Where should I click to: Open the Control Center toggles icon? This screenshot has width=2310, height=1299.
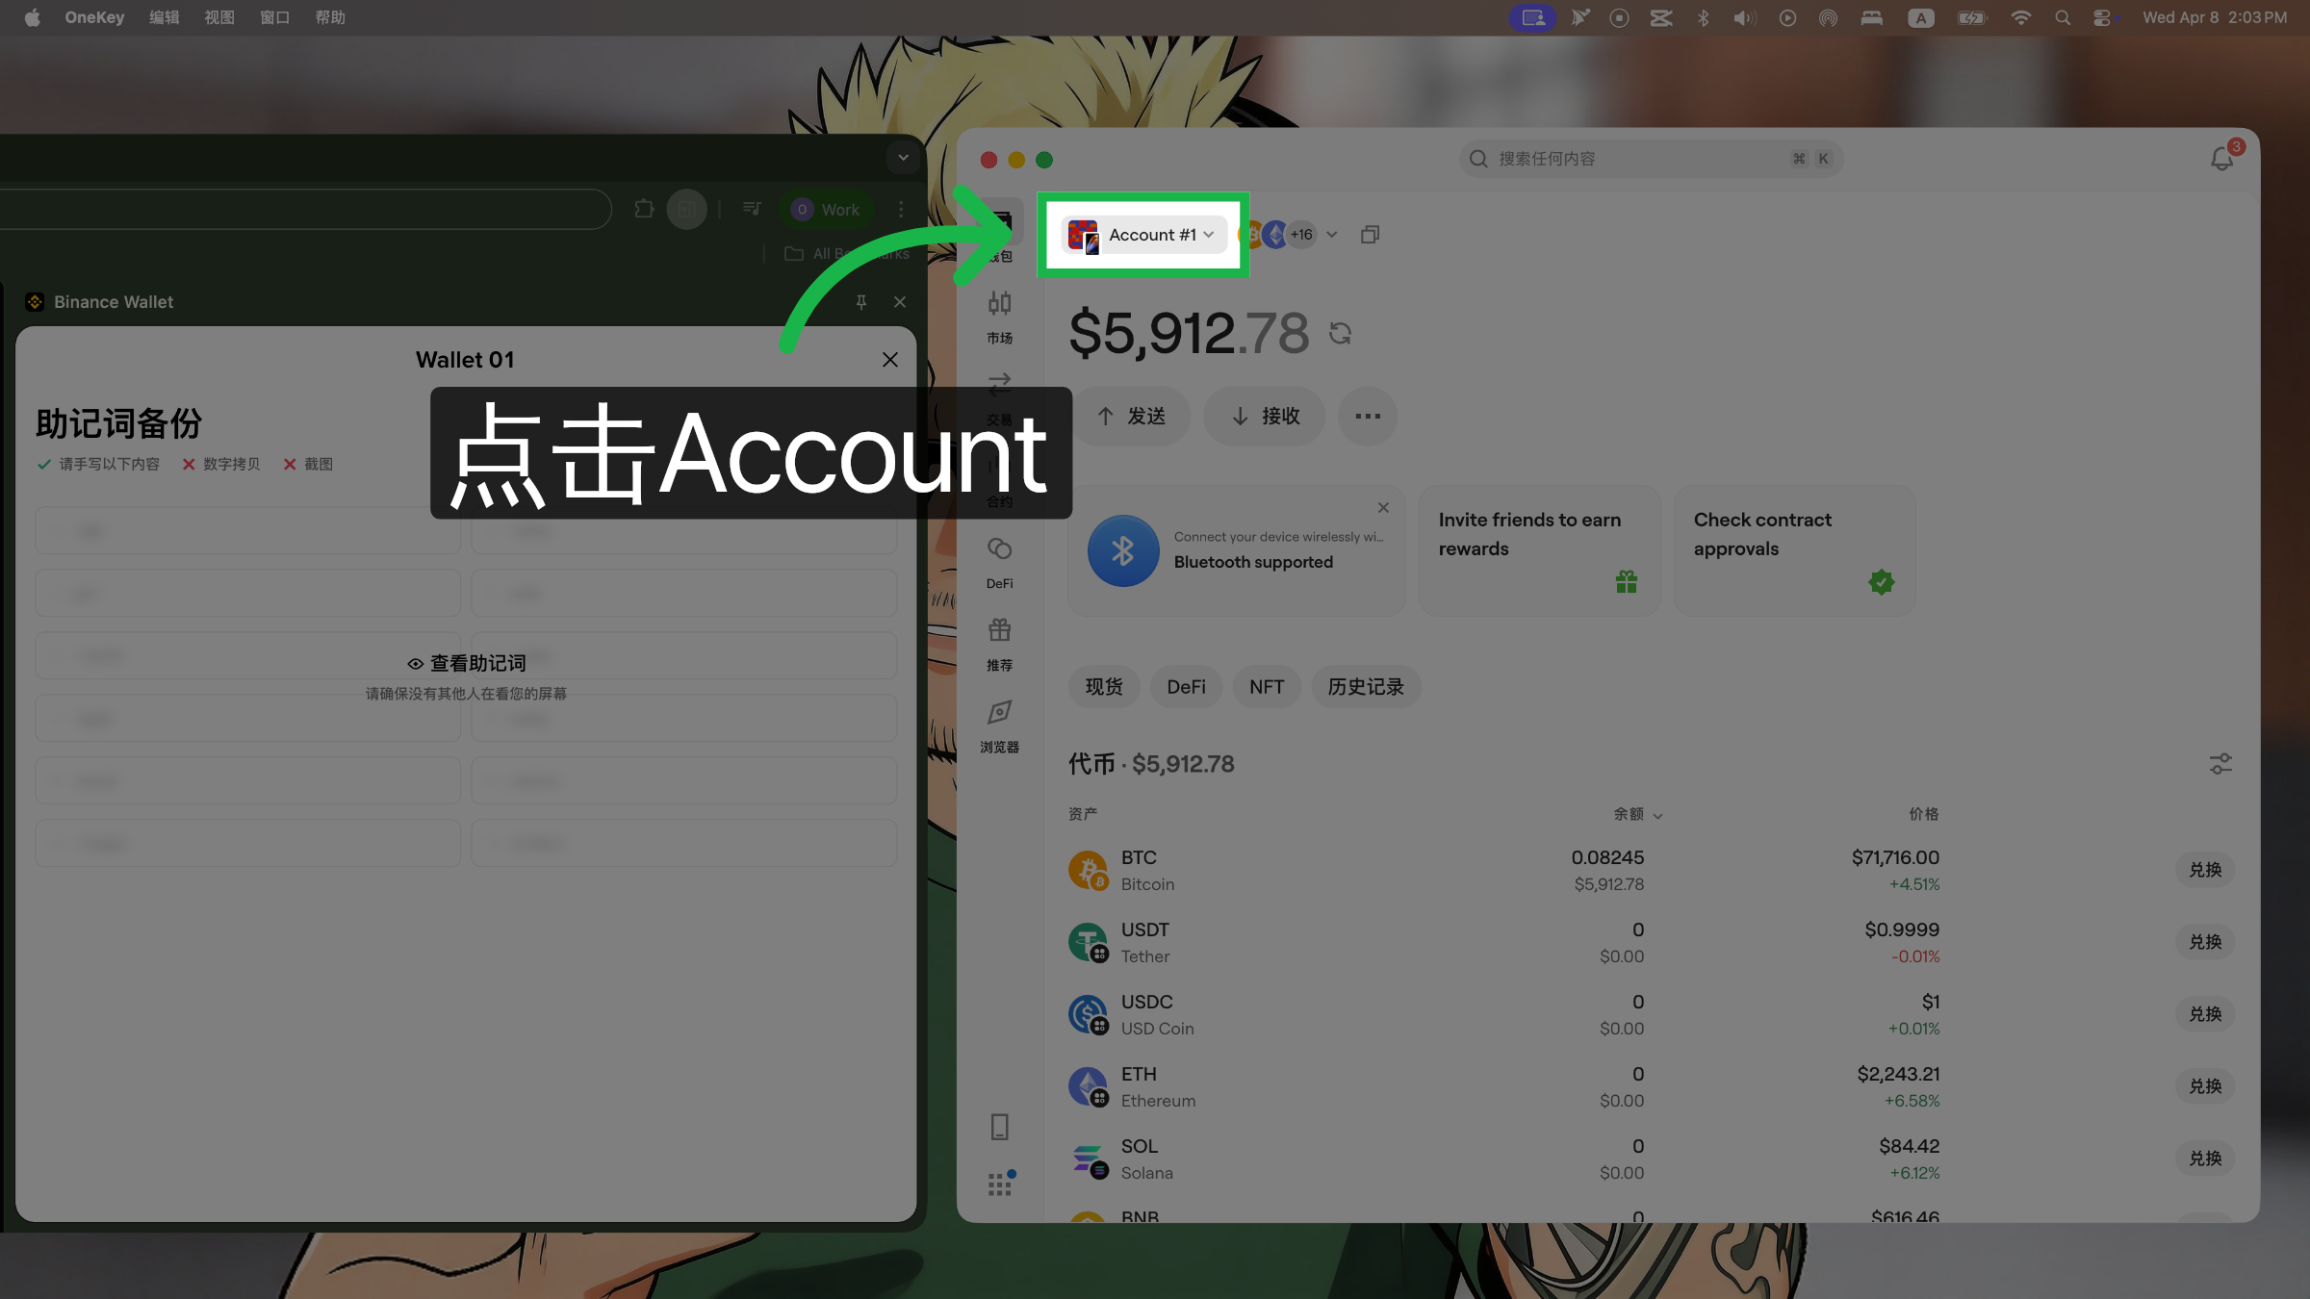click(x=2104, y=17)
